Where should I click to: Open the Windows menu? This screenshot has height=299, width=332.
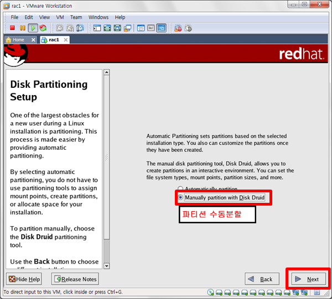coord(98,17)
